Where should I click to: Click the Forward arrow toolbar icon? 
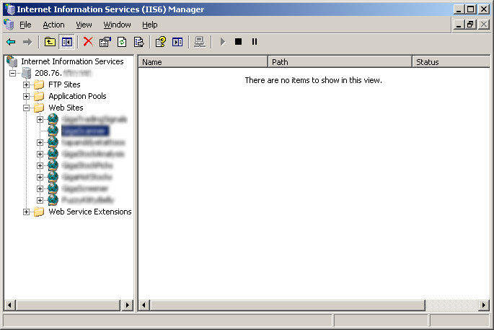click(27, 42)
